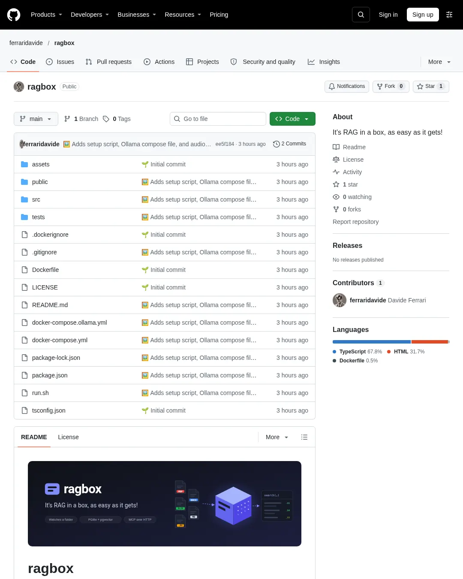Click the TypeScript blue language bar segment
463x579 pixels.
pos(372,342)
